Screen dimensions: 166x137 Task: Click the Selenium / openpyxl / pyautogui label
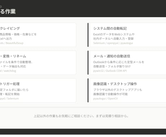[x=113, y=43]
